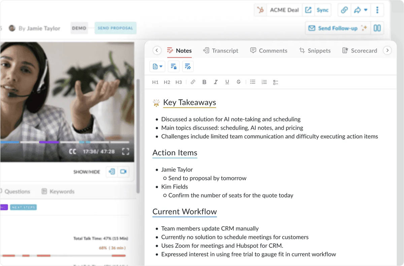Click the woman with headset video thumbnail
This screenshot has height=266, width=404.
67,102
